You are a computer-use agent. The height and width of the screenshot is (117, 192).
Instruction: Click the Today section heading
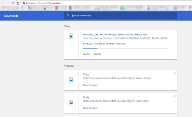point(67,26)
